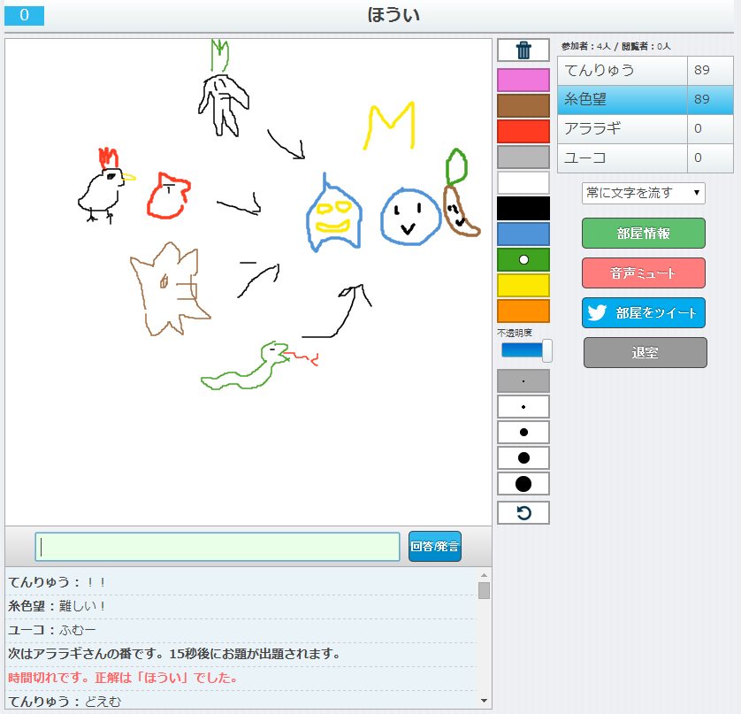This screenshot has height=714, width=741.
Task: Click the 糸色望：難しい！ chat message
Action: [x=57, y=606]
